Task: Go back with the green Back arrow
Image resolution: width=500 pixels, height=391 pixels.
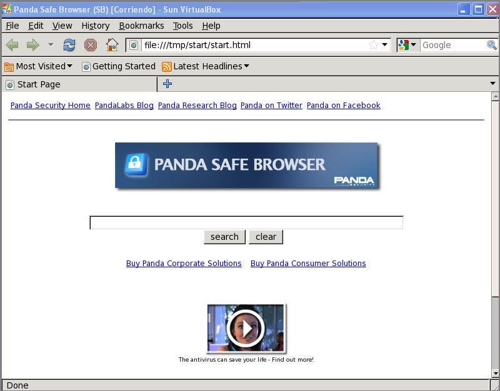Action: point(12,45)
